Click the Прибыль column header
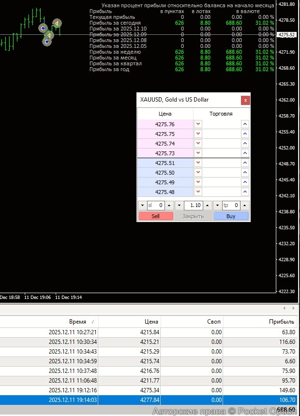This screenshot has width=300, height=416. (281, 322)
